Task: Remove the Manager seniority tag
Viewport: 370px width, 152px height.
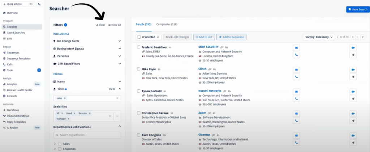Action: [68, 119]
